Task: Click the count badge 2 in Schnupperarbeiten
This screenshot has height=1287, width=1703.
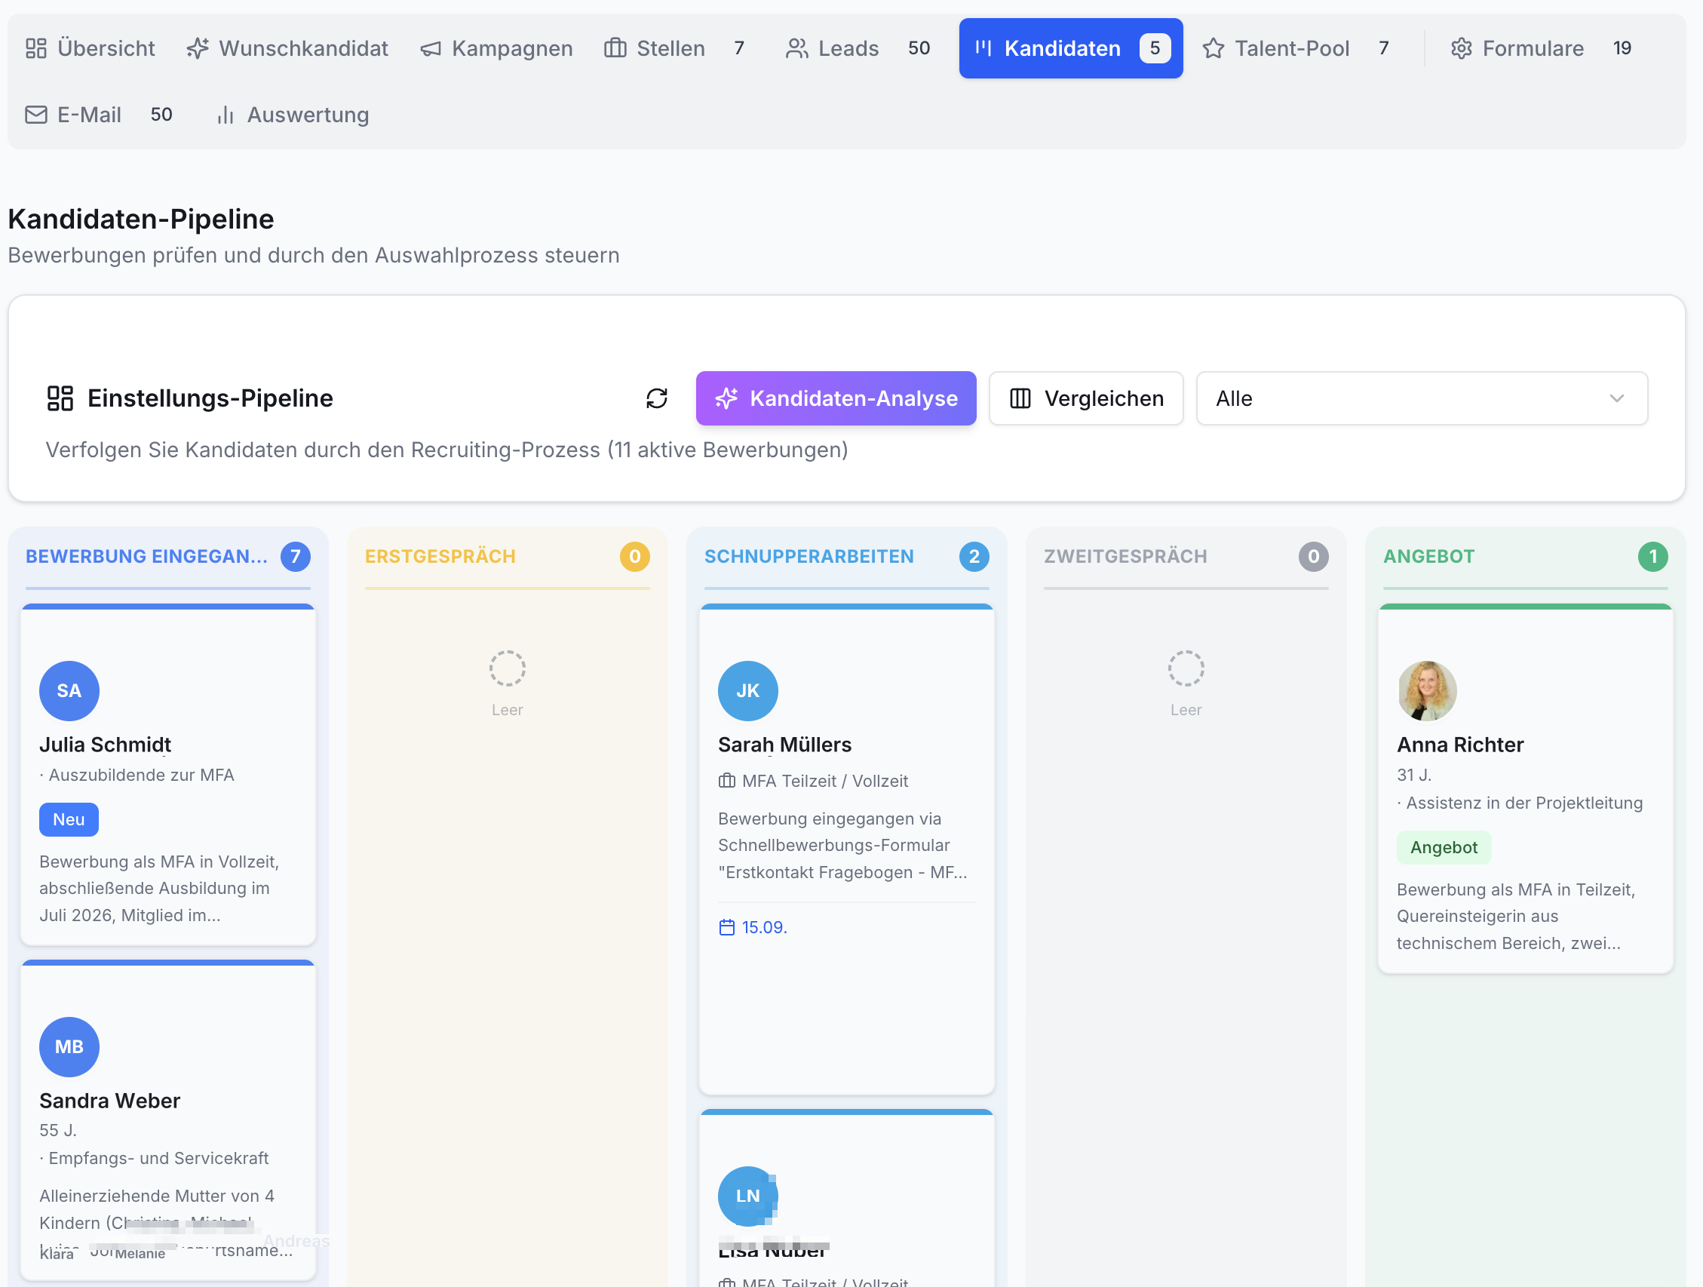Action: (x=974, y=556)
